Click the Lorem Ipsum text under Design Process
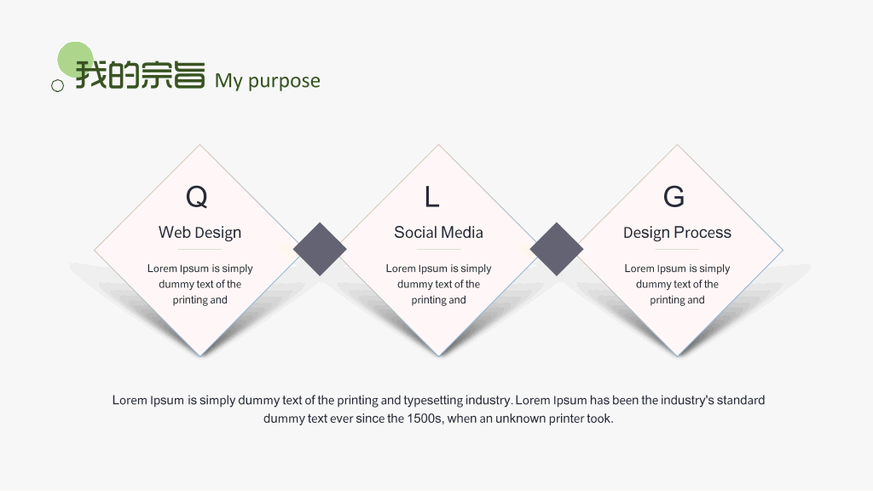Viewport: 873px width, 491px height. 677,284
